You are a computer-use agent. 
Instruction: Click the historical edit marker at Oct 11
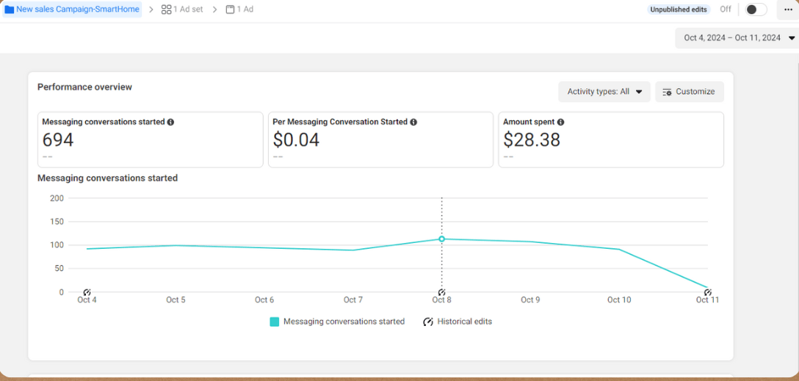pos(707,292)
